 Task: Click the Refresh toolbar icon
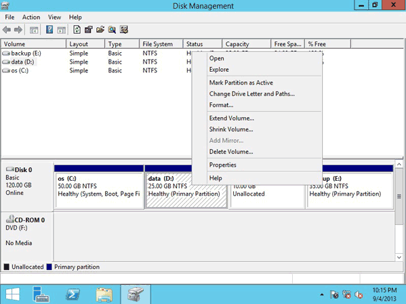(77, 30)
